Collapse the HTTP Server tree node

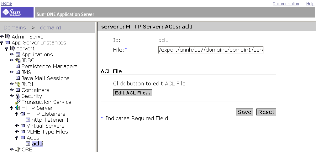[x=12, y=108]
